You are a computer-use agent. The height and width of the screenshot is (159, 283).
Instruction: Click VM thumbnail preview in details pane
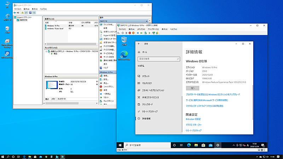(x=52, y=85)
